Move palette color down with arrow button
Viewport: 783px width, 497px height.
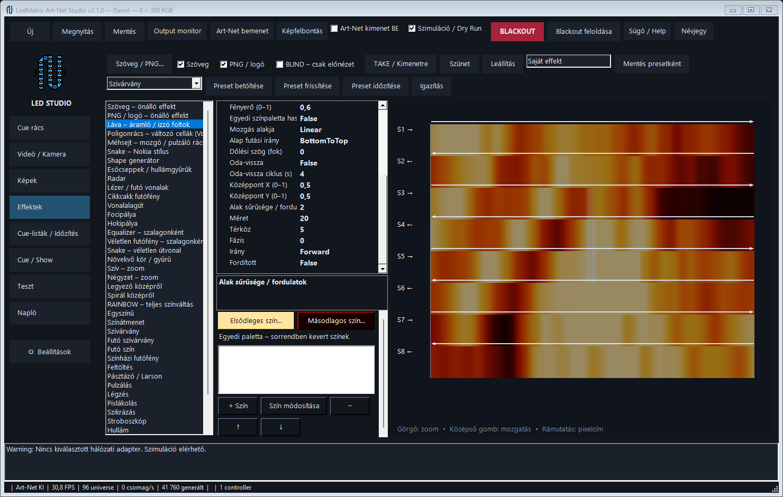point(280,427)
